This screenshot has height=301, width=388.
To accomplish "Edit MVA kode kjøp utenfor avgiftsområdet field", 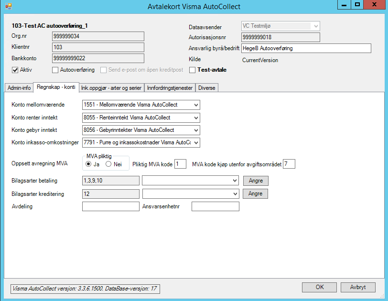I will [289, 164].
